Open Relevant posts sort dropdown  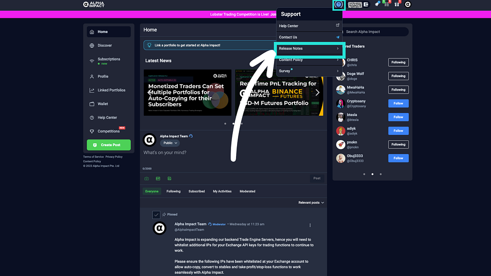[x=311, y=203]
